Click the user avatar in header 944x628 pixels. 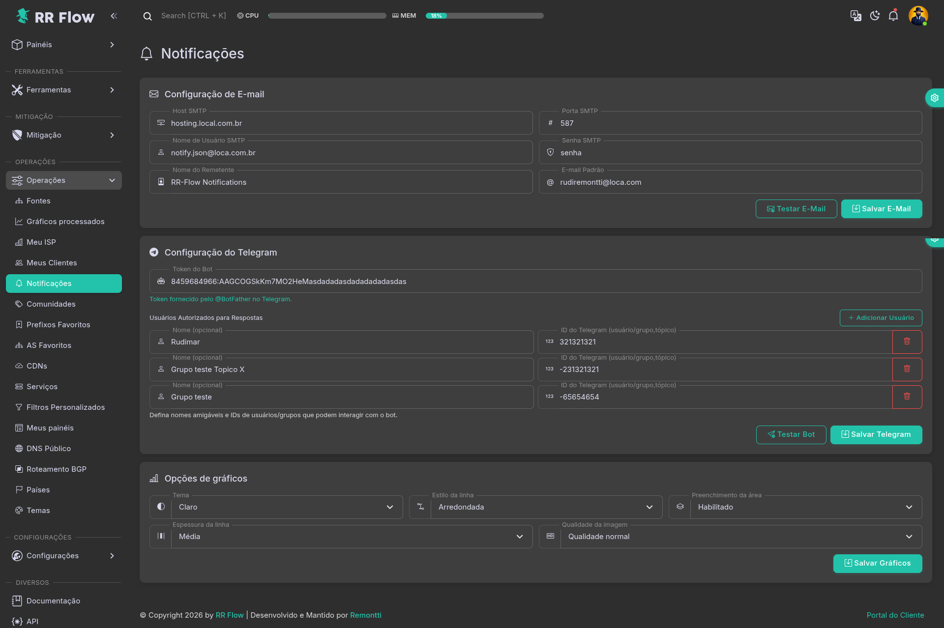coord(918,16)
